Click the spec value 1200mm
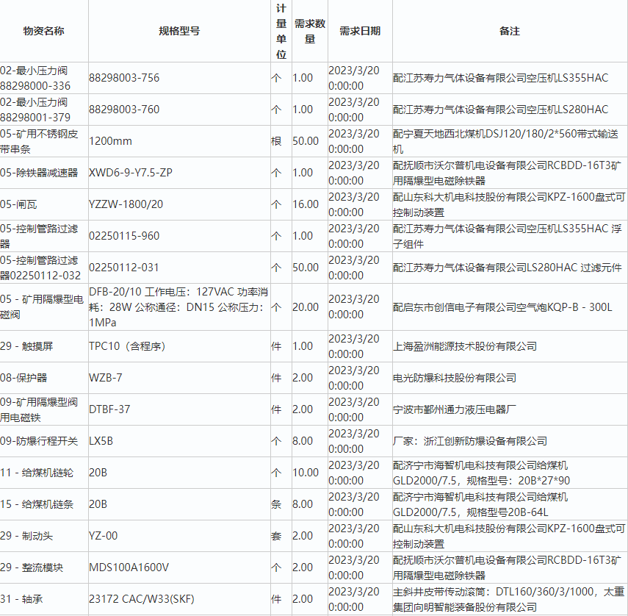Viewport: 628px width, 616px height. point(179,141)
